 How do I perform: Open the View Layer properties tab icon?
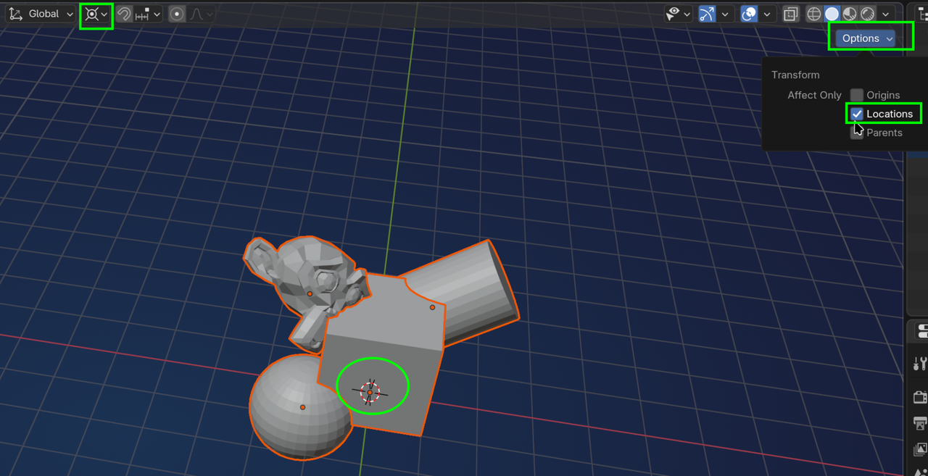point(920,450)
